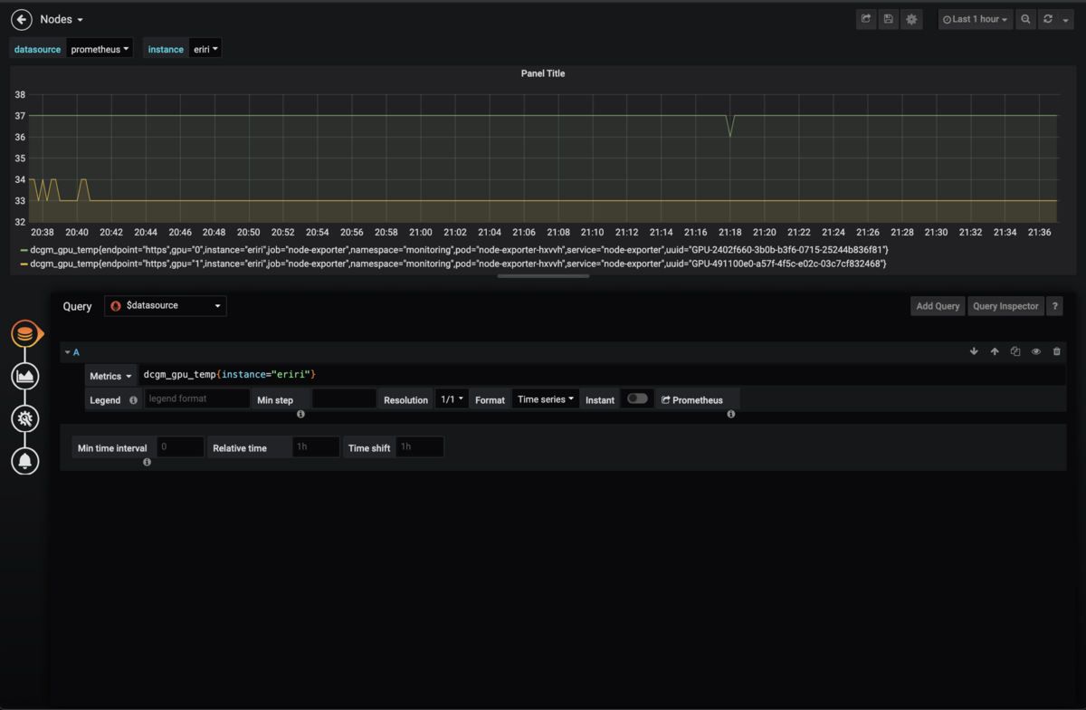
Task: Click the Min step input field
Action: 344,398
